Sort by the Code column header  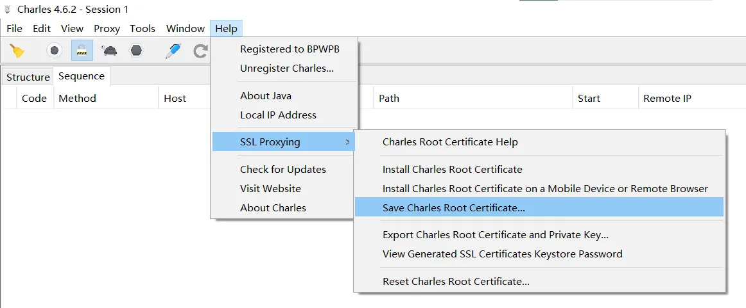point(34,98)
